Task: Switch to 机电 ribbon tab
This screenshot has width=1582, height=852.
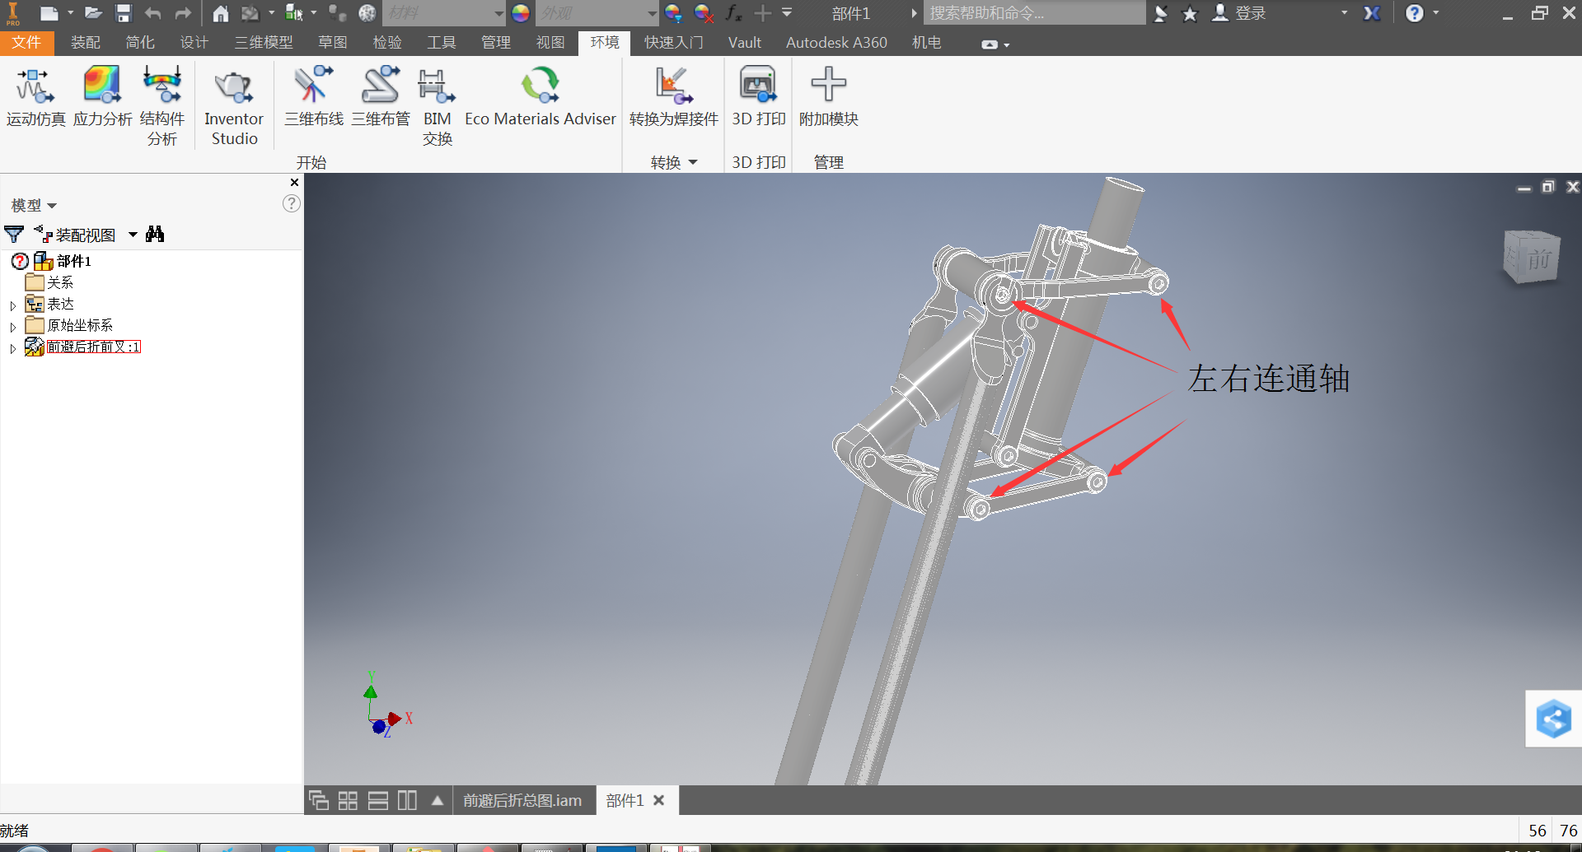Action: (x=927, y=43)
